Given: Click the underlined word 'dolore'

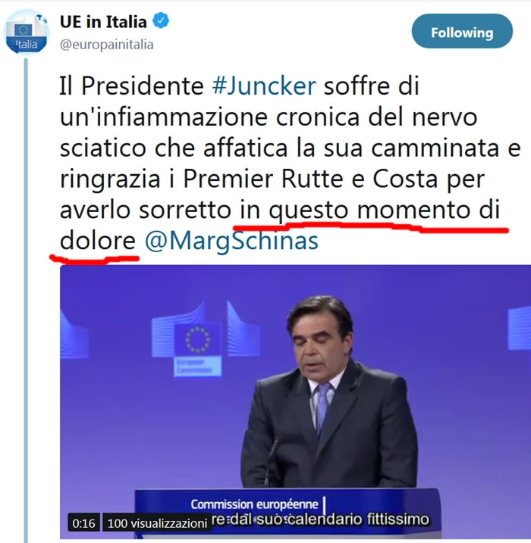Looking at the screenshot, I should (x=97, y=241).
